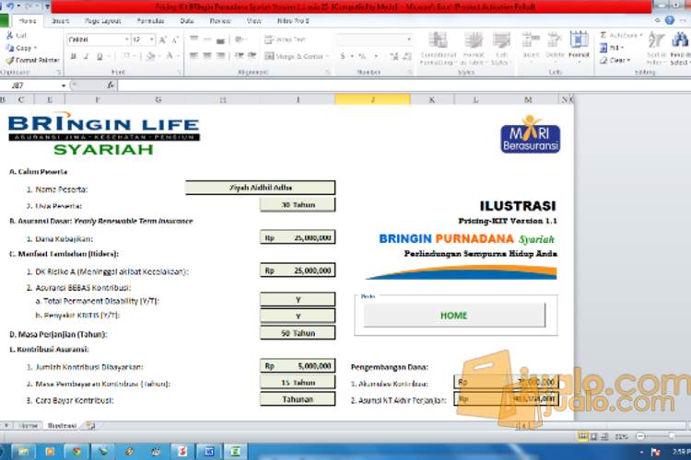Click the Percent Style icon

pyautogui.click(x=362, y=56)
